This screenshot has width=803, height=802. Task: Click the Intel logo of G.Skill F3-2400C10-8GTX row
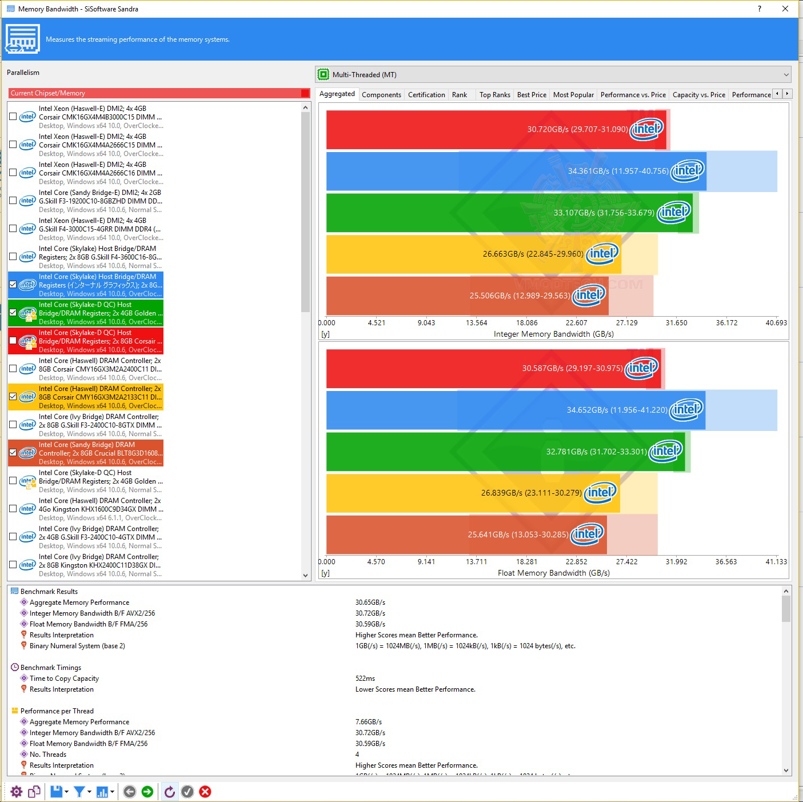tap(27, 425)
